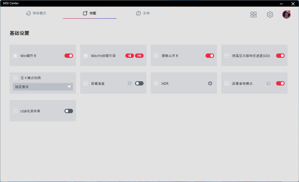The height and width of the screenshot is (182, 299).
Task: Open MSI Center settings gear icon
Action: click(x=270, y=14)
